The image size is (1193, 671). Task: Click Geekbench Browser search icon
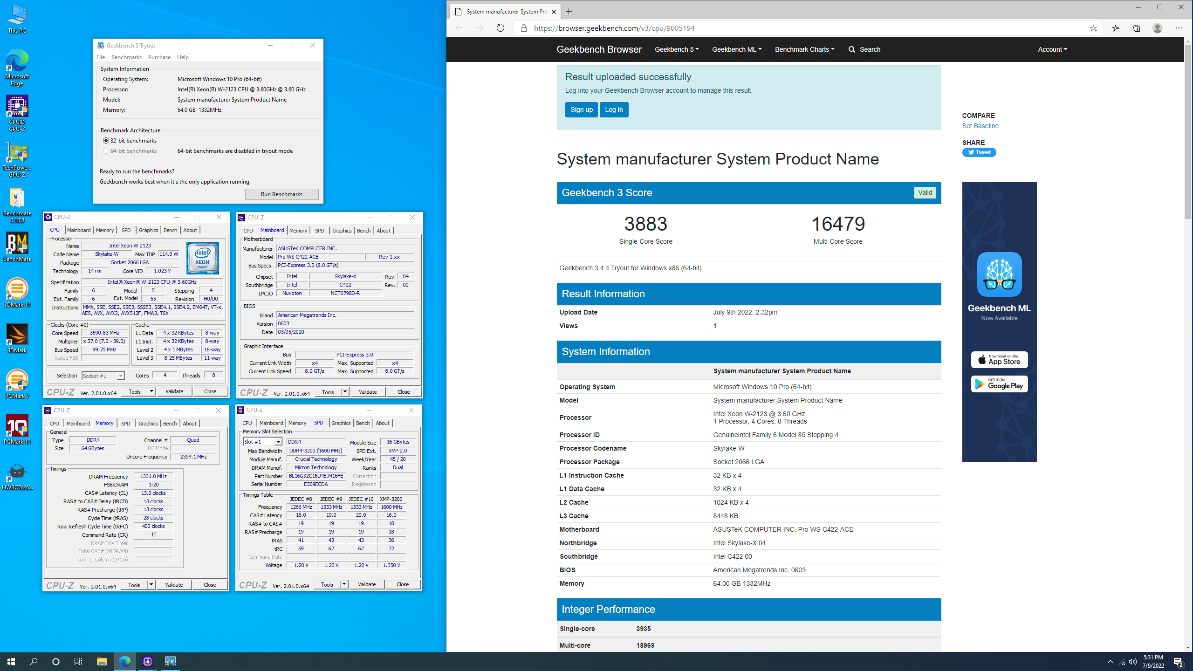pos(852,49)
